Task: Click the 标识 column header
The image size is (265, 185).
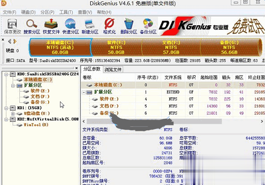Action: [191, 77]
